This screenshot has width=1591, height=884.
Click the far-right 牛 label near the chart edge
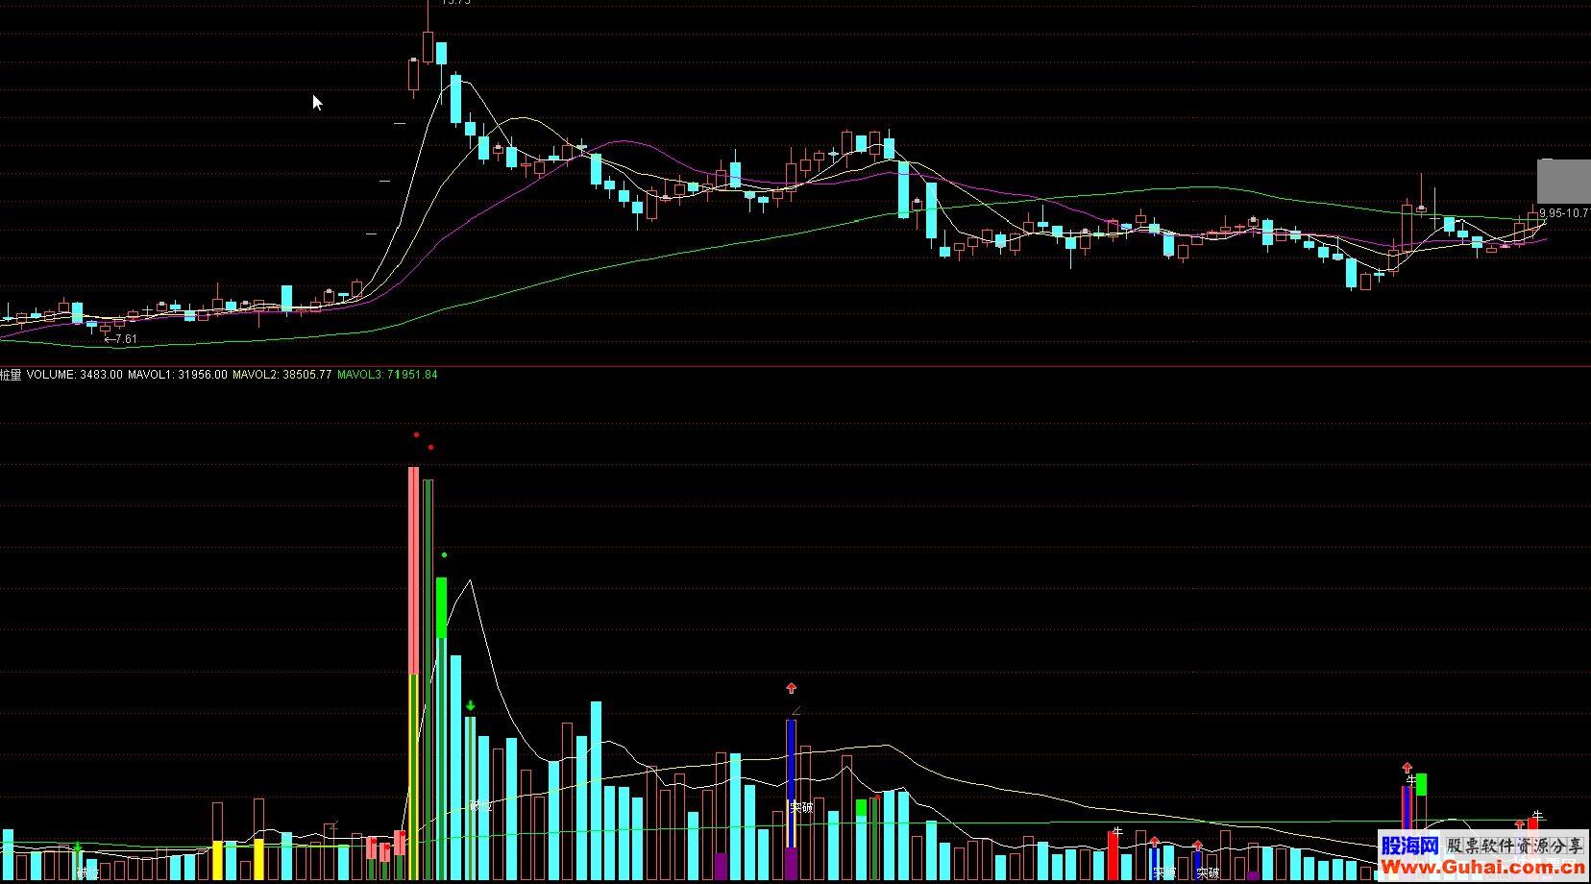[x=1537, y=816]
